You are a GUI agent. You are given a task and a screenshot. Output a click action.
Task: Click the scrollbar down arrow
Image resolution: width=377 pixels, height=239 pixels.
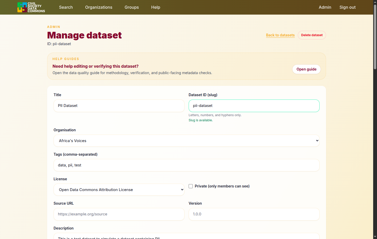[x=375, y=237]
